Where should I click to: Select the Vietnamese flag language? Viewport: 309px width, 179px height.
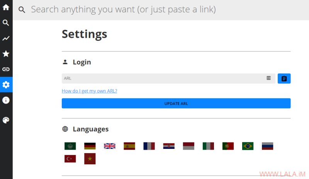90,159
